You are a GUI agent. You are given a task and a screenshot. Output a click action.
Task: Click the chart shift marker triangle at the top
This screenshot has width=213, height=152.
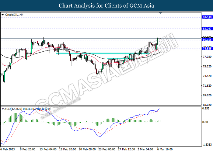click(160, 13)
